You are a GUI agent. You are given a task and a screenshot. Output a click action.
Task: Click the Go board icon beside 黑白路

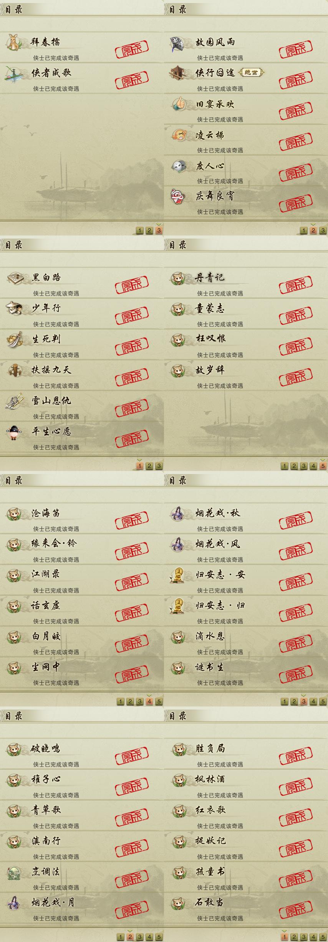pos(15,277)
